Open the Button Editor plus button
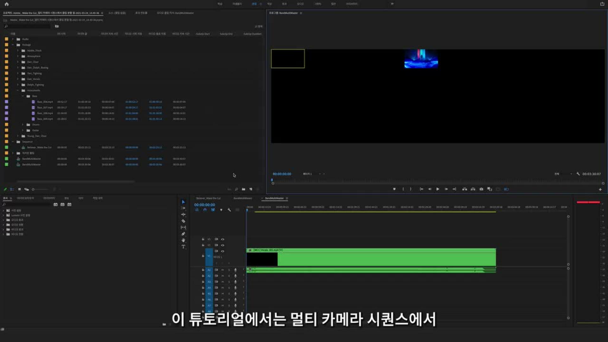This screenshot has height=342, width=608. 600,189
